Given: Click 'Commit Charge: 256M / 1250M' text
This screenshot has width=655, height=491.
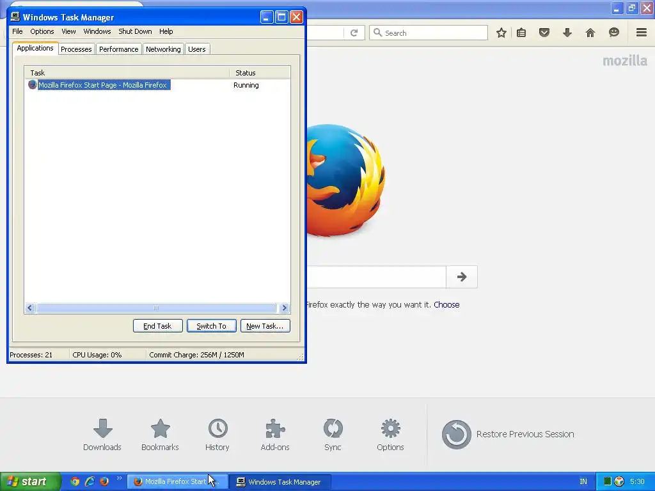Looking at the screenshot, I should coord(196,355).
